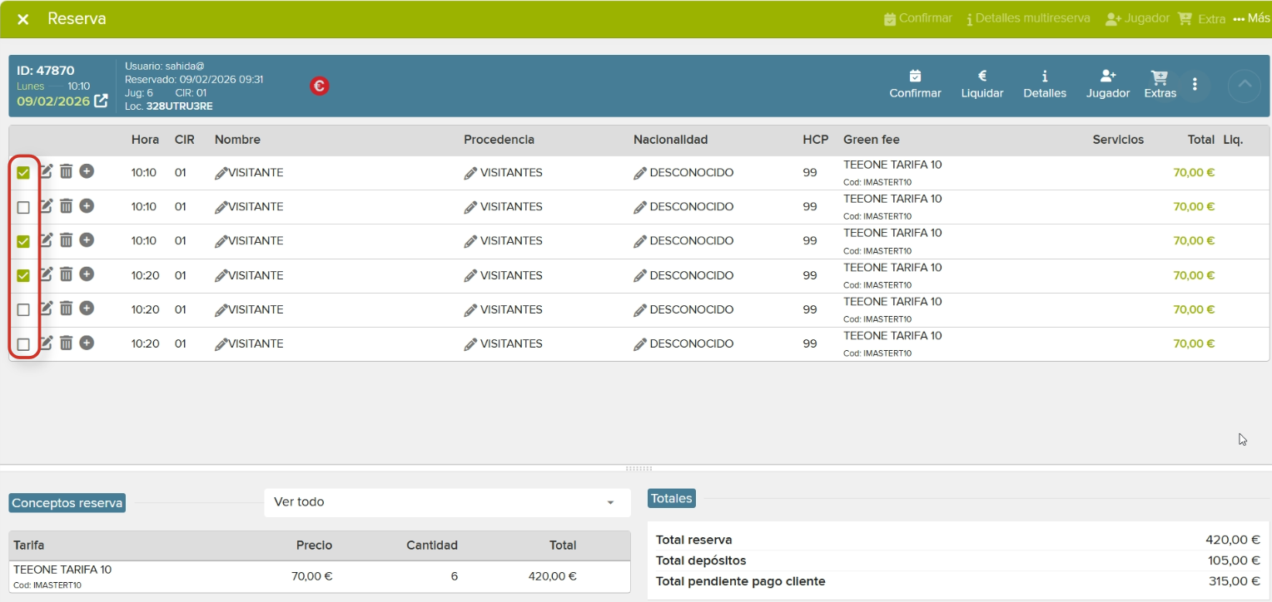Open reservation date external link icon
Image resolution: width=1272 pixels, height=602 pixels.
(x=101, y=101)
